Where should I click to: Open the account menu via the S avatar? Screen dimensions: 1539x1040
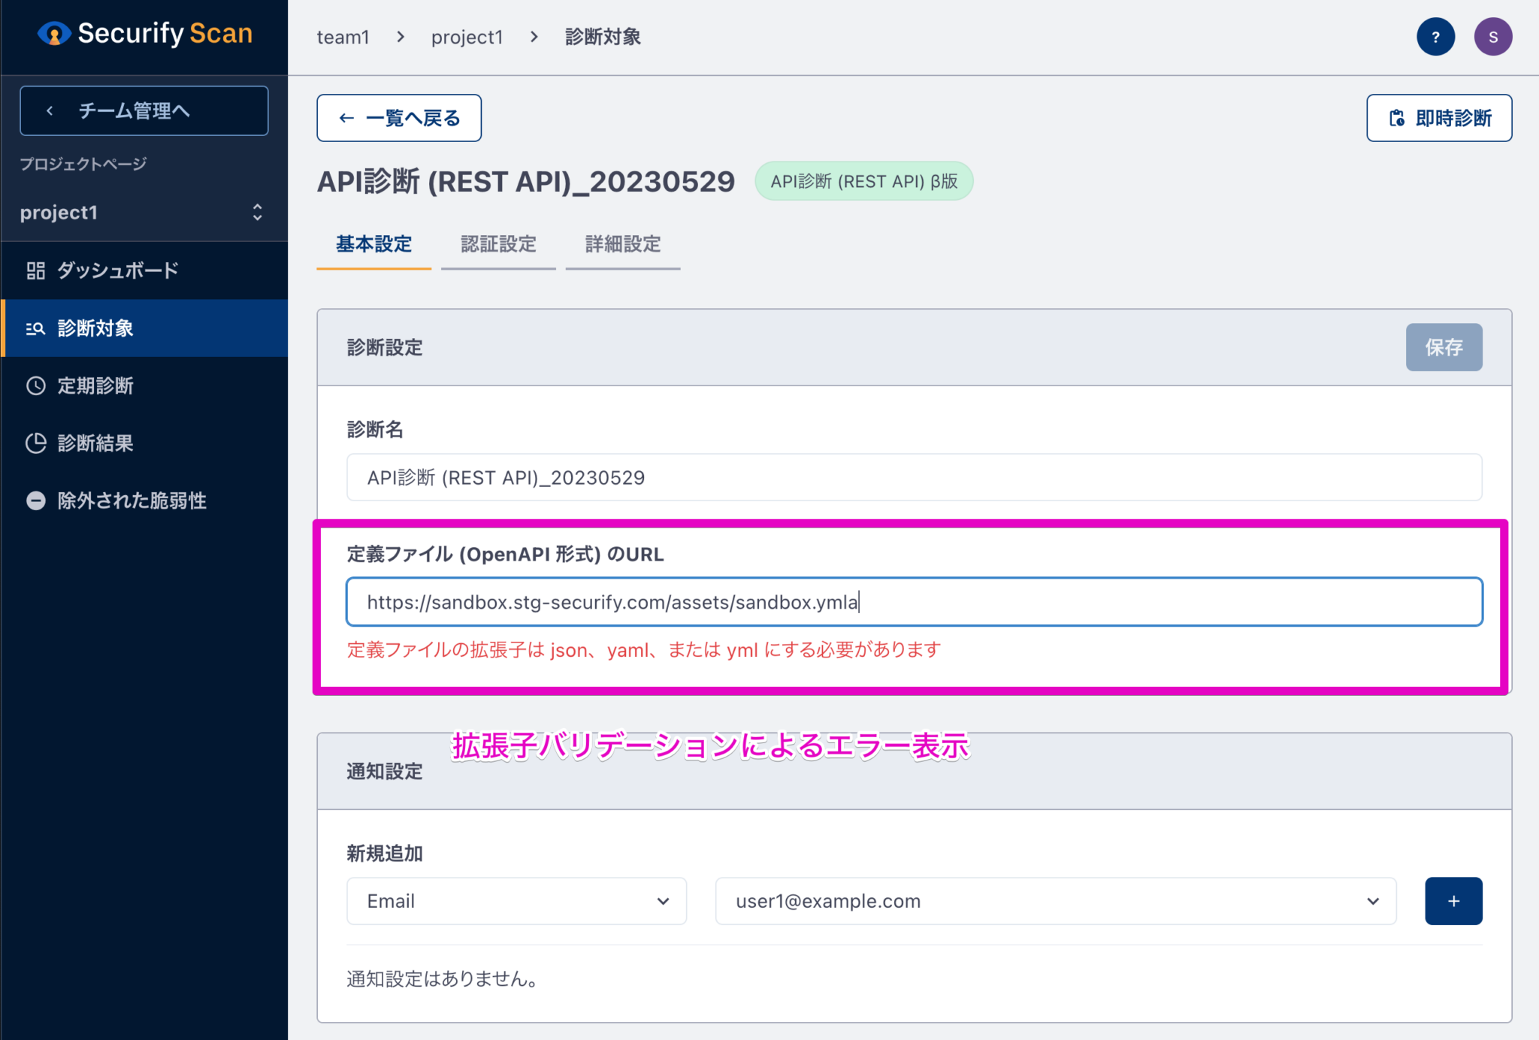(x=1493, y=36)
